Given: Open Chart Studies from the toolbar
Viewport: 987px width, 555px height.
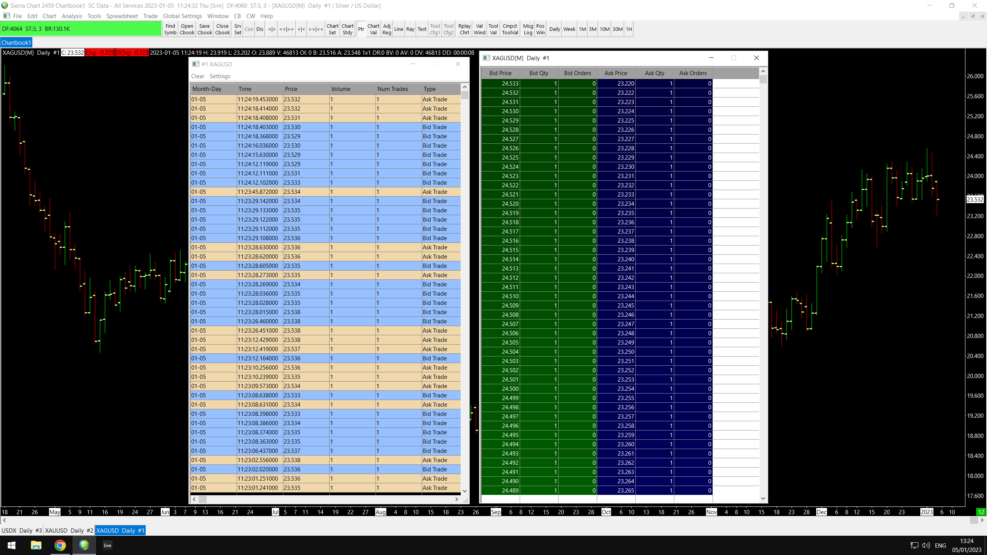Looking at the screenshot, I should 347,29.
